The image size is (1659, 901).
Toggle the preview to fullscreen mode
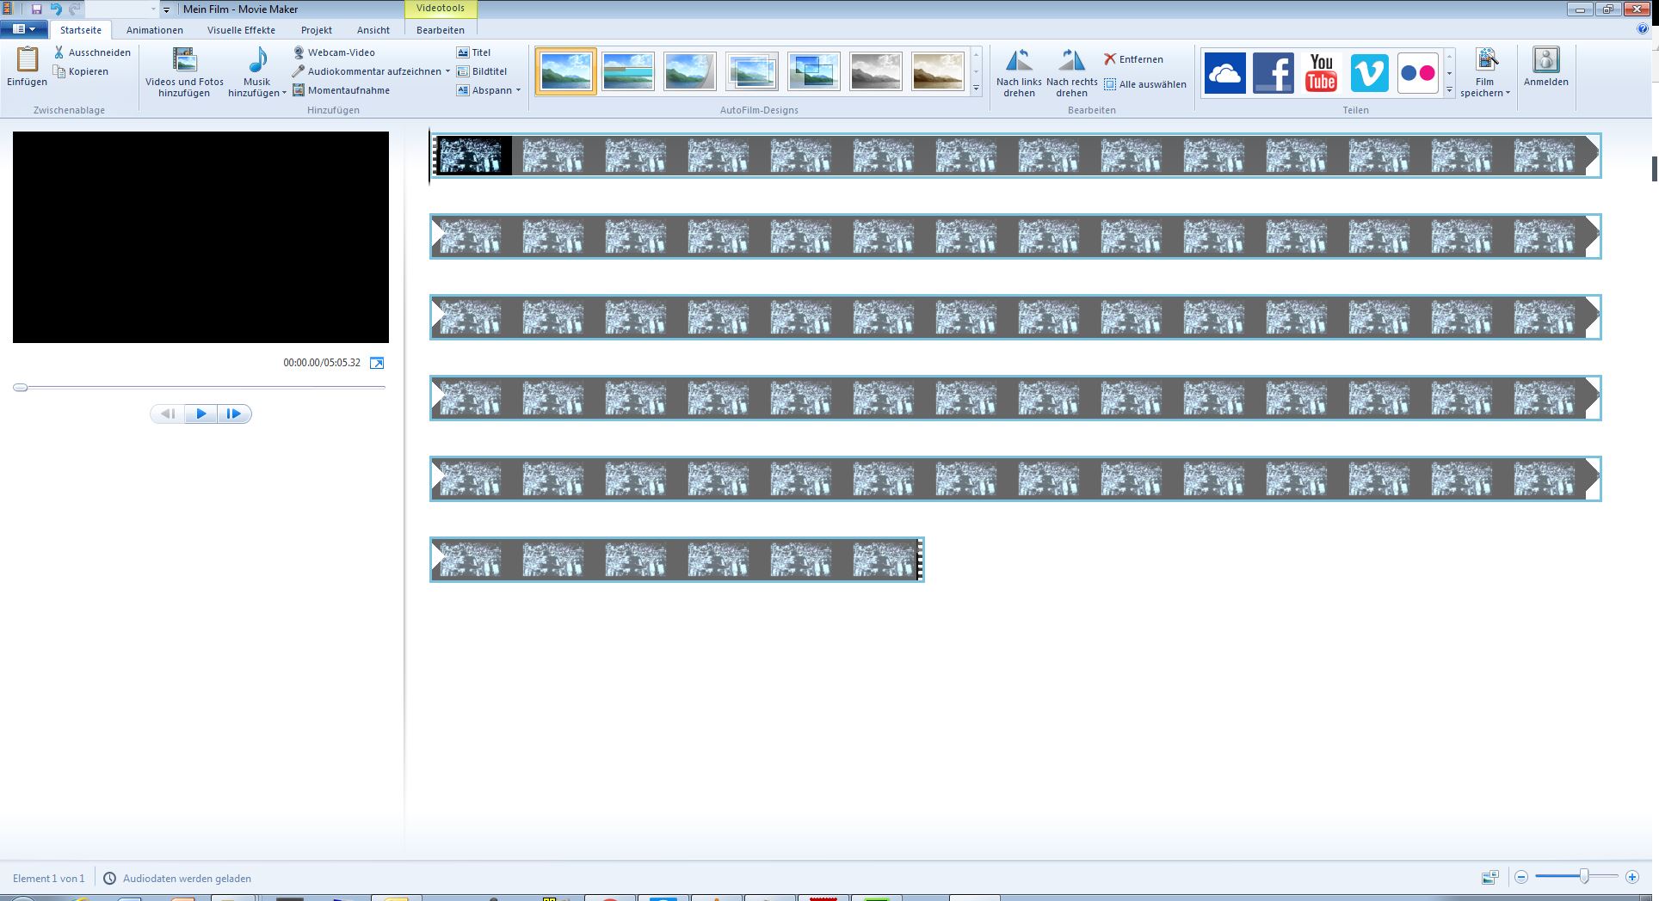(377, 363)
